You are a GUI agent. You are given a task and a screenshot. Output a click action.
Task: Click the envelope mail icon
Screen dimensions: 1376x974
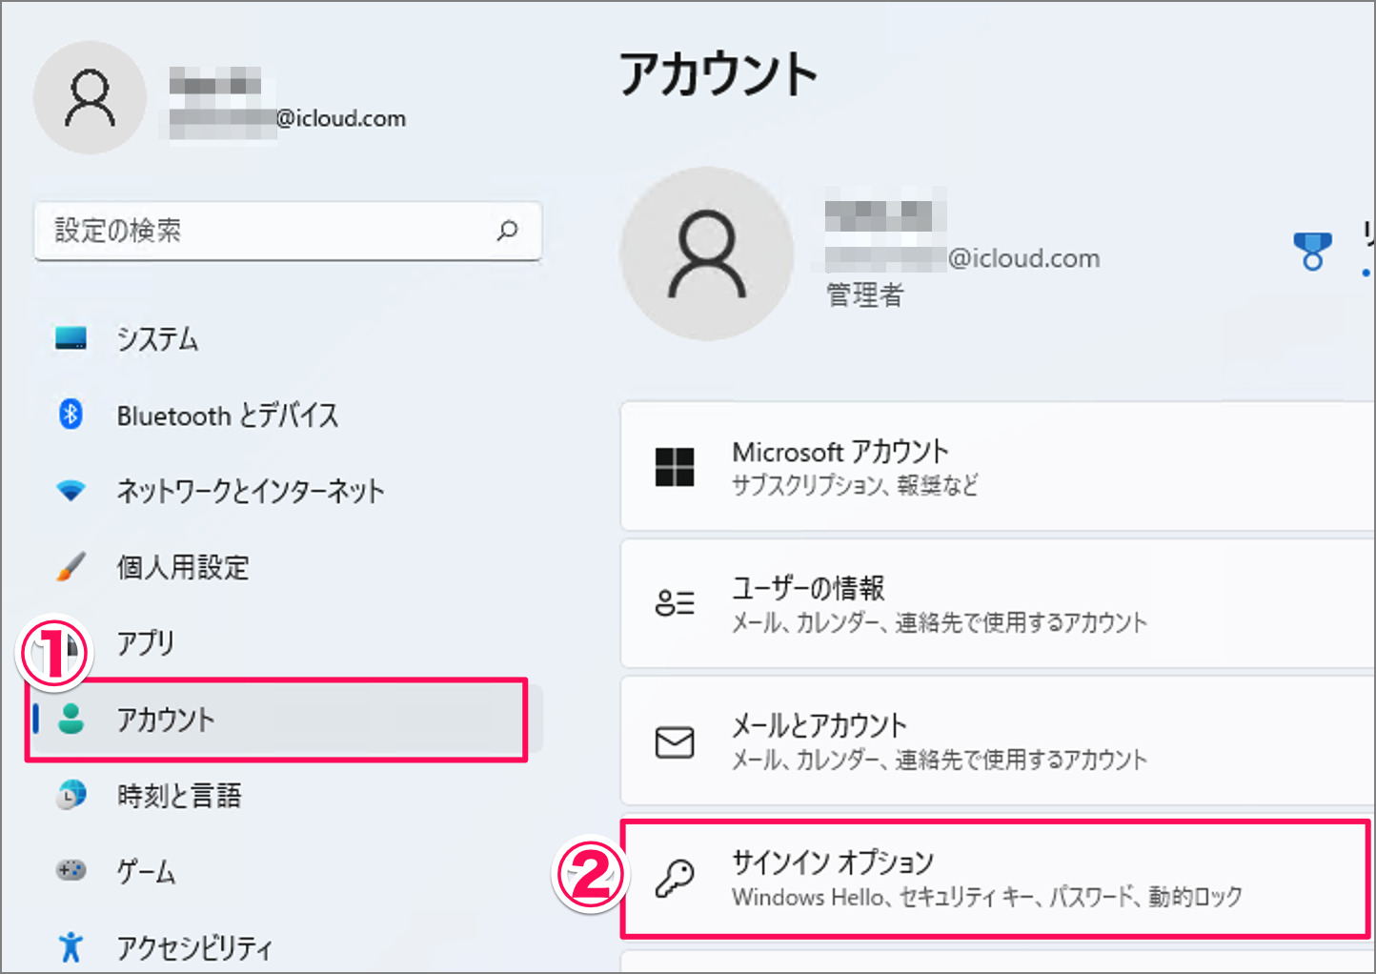click(675, 741)
